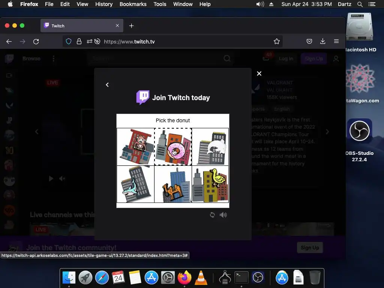
Task: Open the Twitch header more options dots
Action: click(x=54, y=58)
